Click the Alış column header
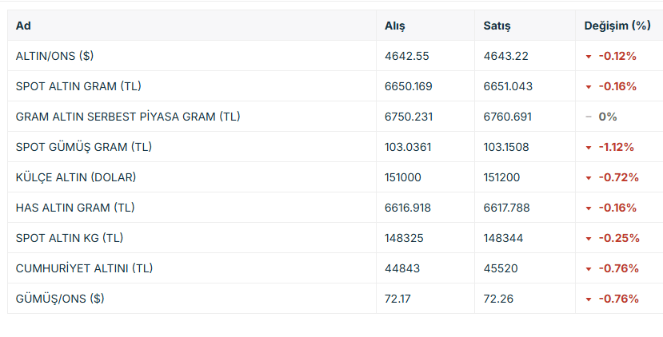Screen dimensions: 663x337 (x=394, y=26)
